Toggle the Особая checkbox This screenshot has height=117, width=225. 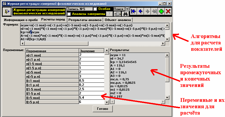point(95,9)
